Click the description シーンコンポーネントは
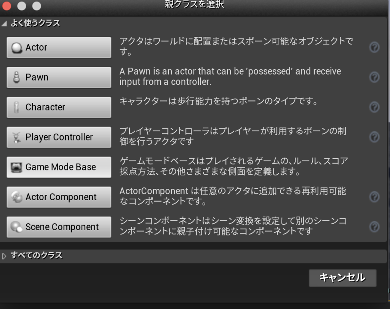The width and height of the screenshot is (390, 309). [233, 226]
